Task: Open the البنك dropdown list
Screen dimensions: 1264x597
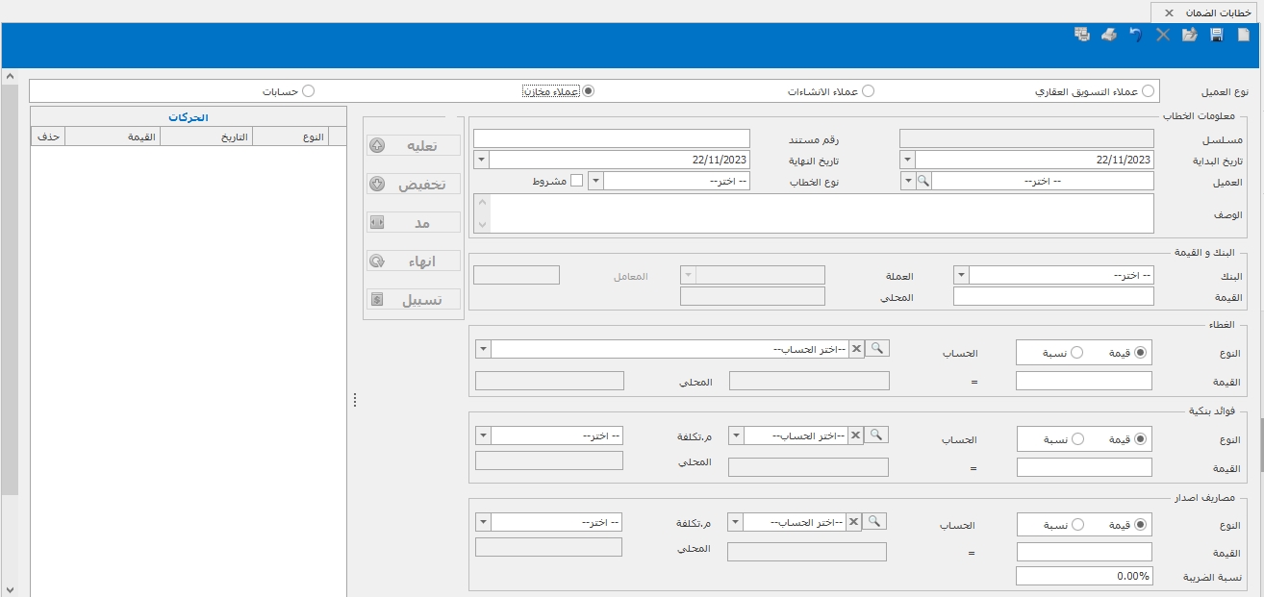Action: pos(961,275)
